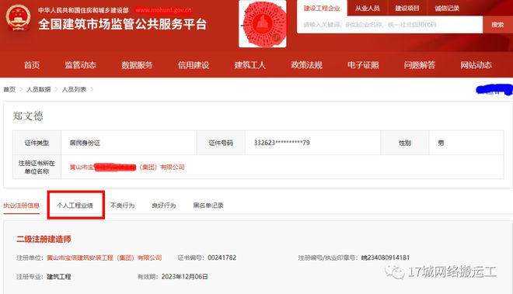This screenshot has height=294, width=513.
Task: Focus the keyword search input field
Action: 390,25
